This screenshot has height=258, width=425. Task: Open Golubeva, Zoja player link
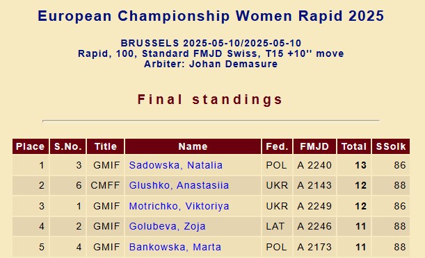pyautogui.click(x=167, y=226)
